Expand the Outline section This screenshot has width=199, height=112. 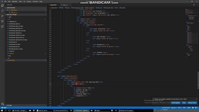tap(26, 105)
